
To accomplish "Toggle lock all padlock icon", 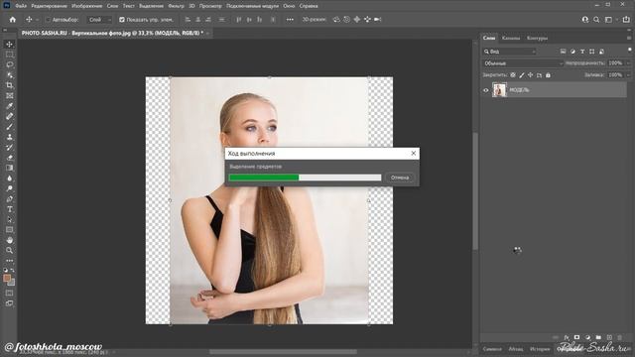I will [548, 75].
